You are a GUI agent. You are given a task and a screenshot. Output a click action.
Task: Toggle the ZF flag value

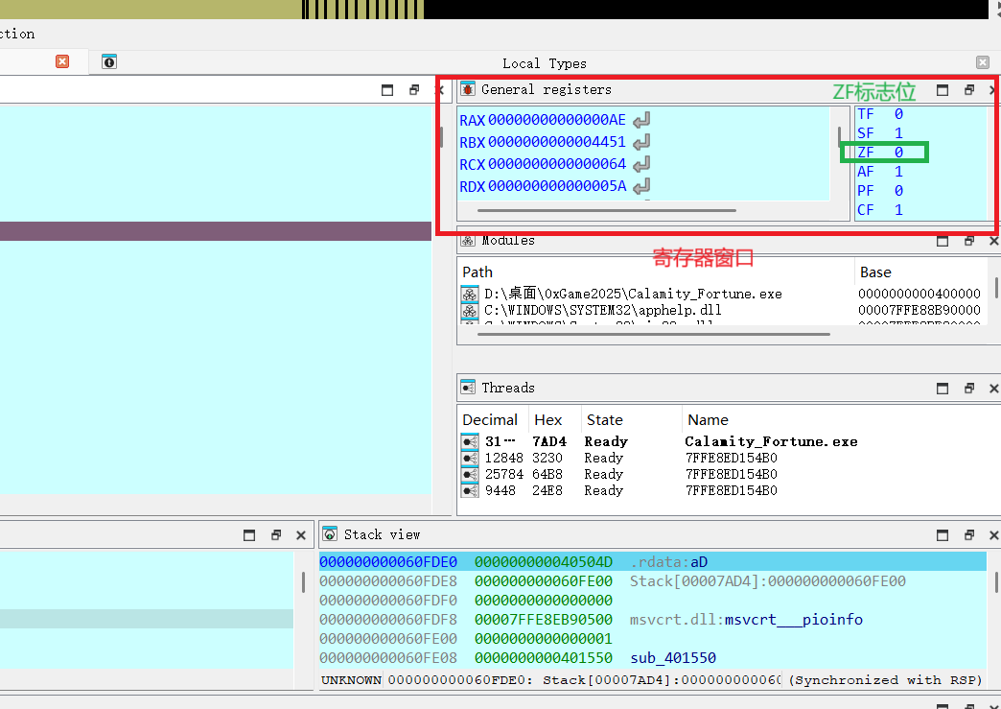click(x=898, y=153)
